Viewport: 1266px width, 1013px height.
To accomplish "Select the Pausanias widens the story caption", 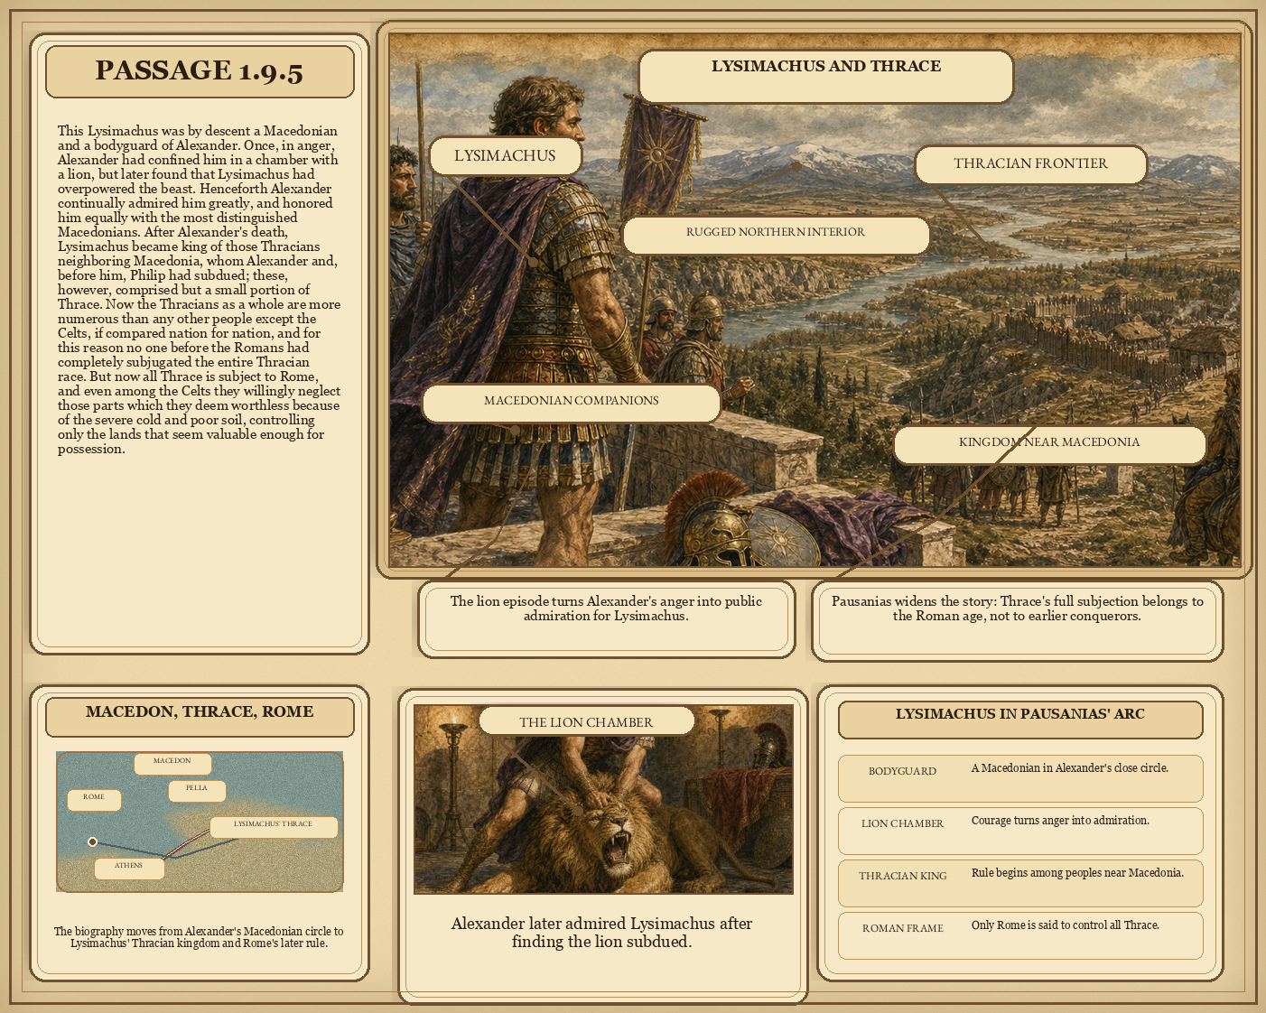I will (1017, 620).
